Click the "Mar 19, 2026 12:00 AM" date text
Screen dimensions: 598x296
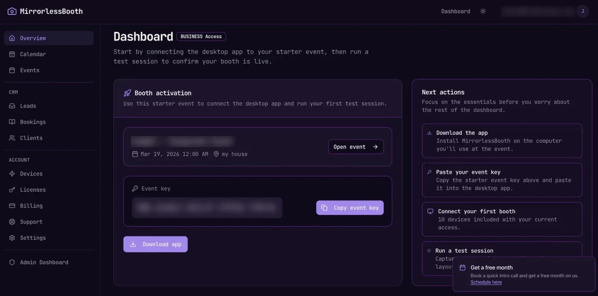174,154
